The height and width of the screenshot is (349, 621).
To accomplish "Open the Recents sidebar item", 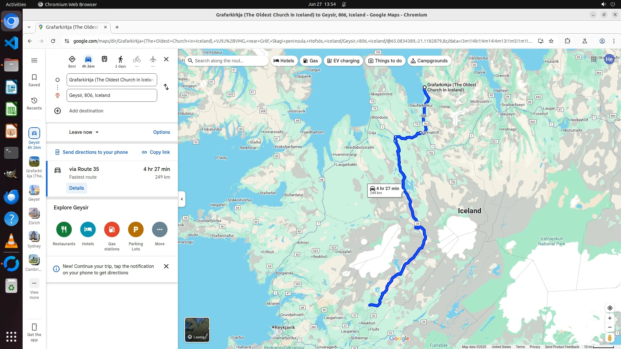I will 34,103.
